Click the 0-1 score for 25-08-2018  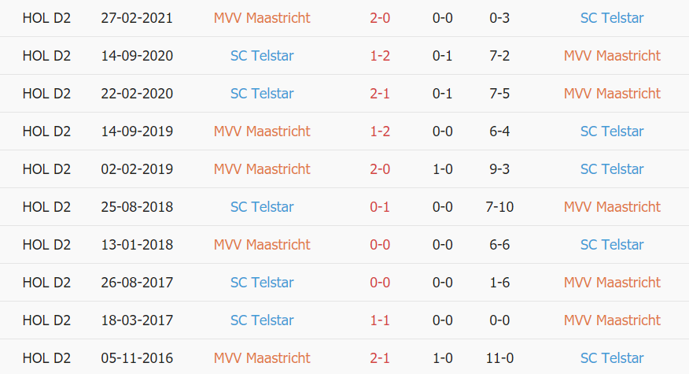(380, 207)
